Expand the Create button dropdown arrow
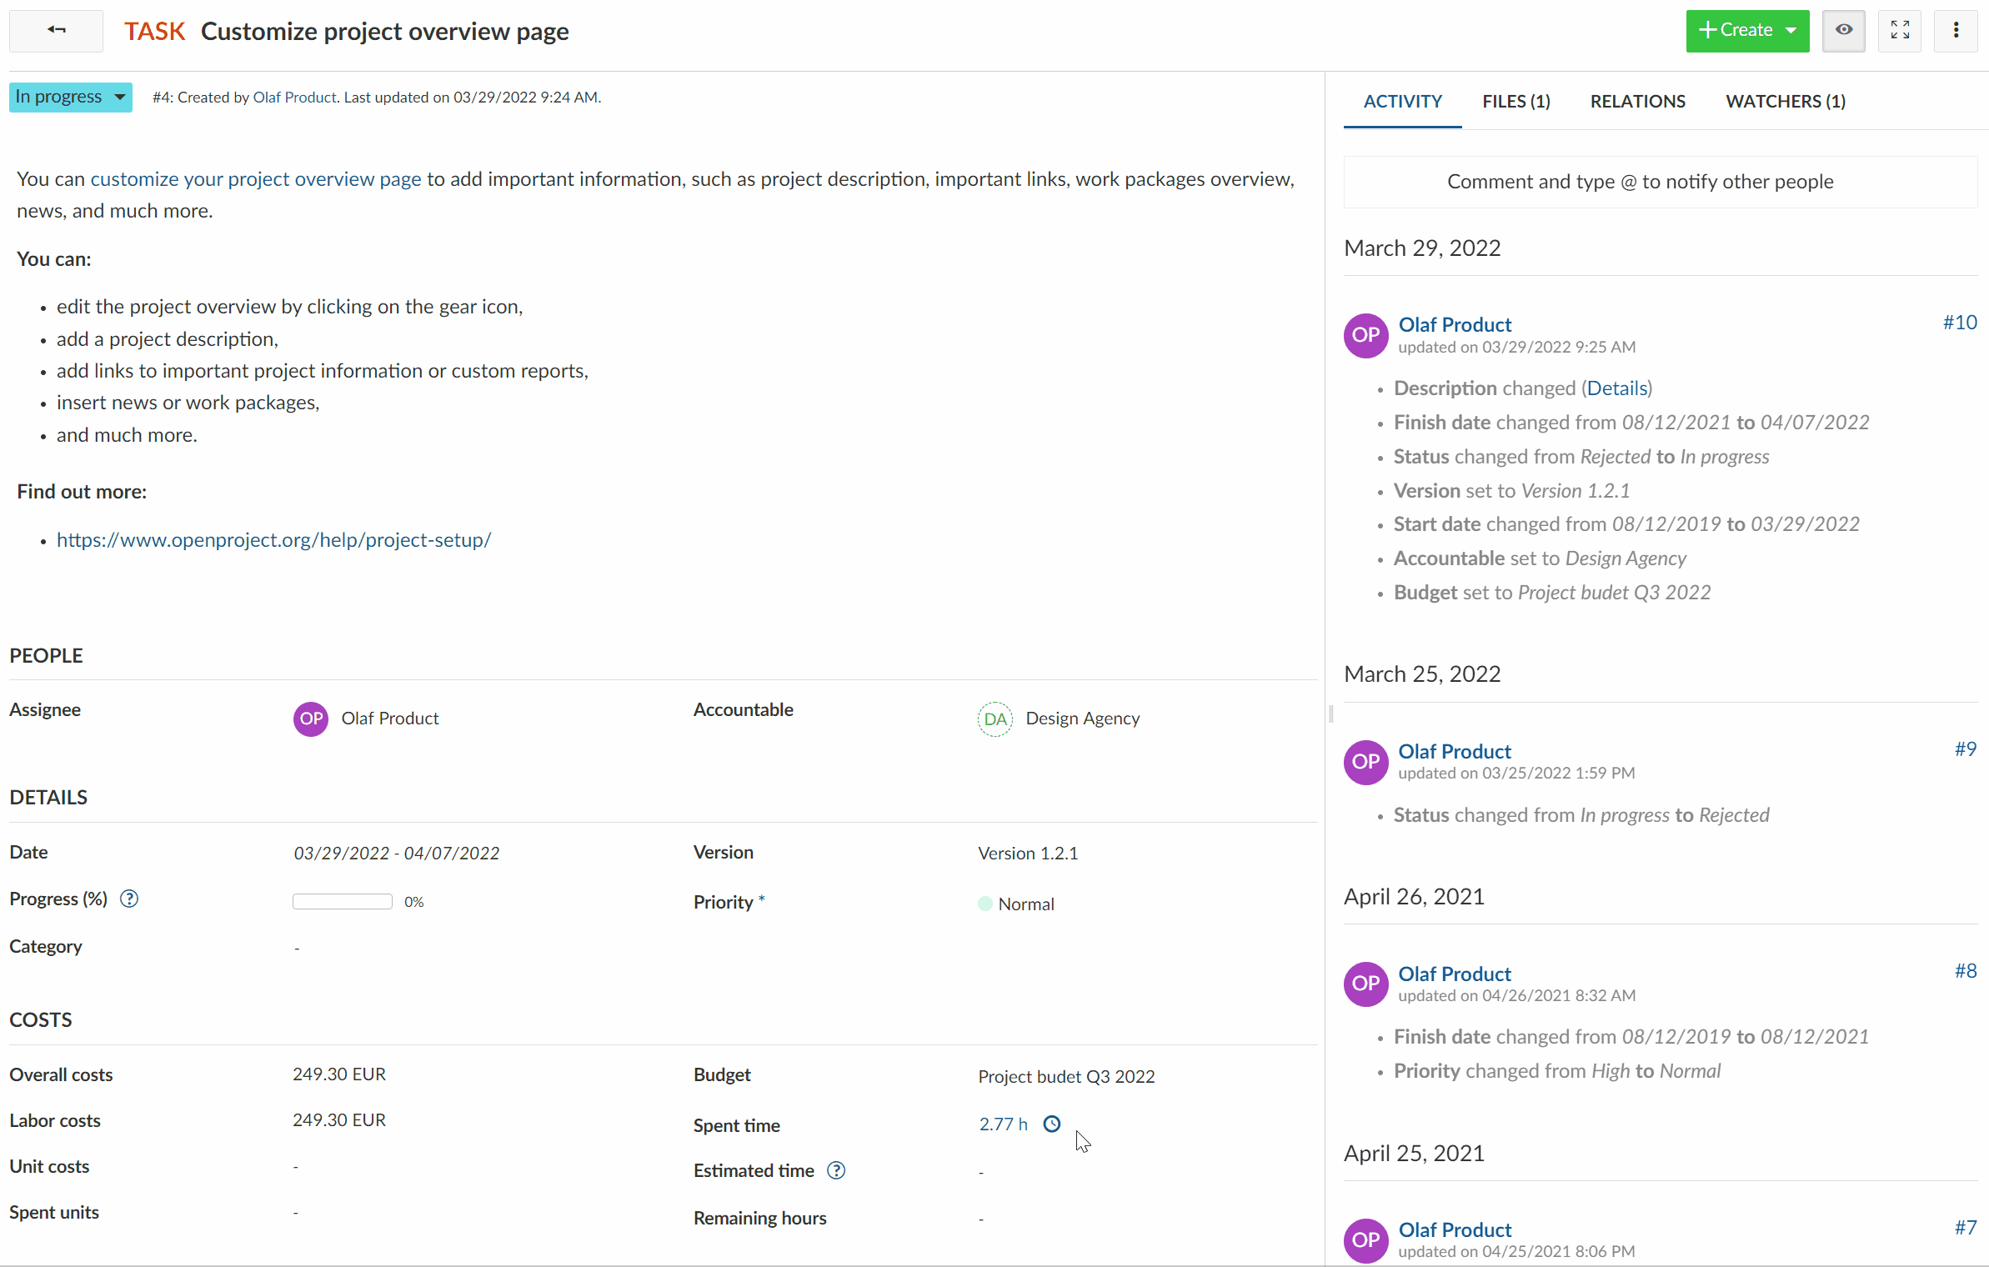This screenshot has width=1989, height=1267. click(1793, 31)
